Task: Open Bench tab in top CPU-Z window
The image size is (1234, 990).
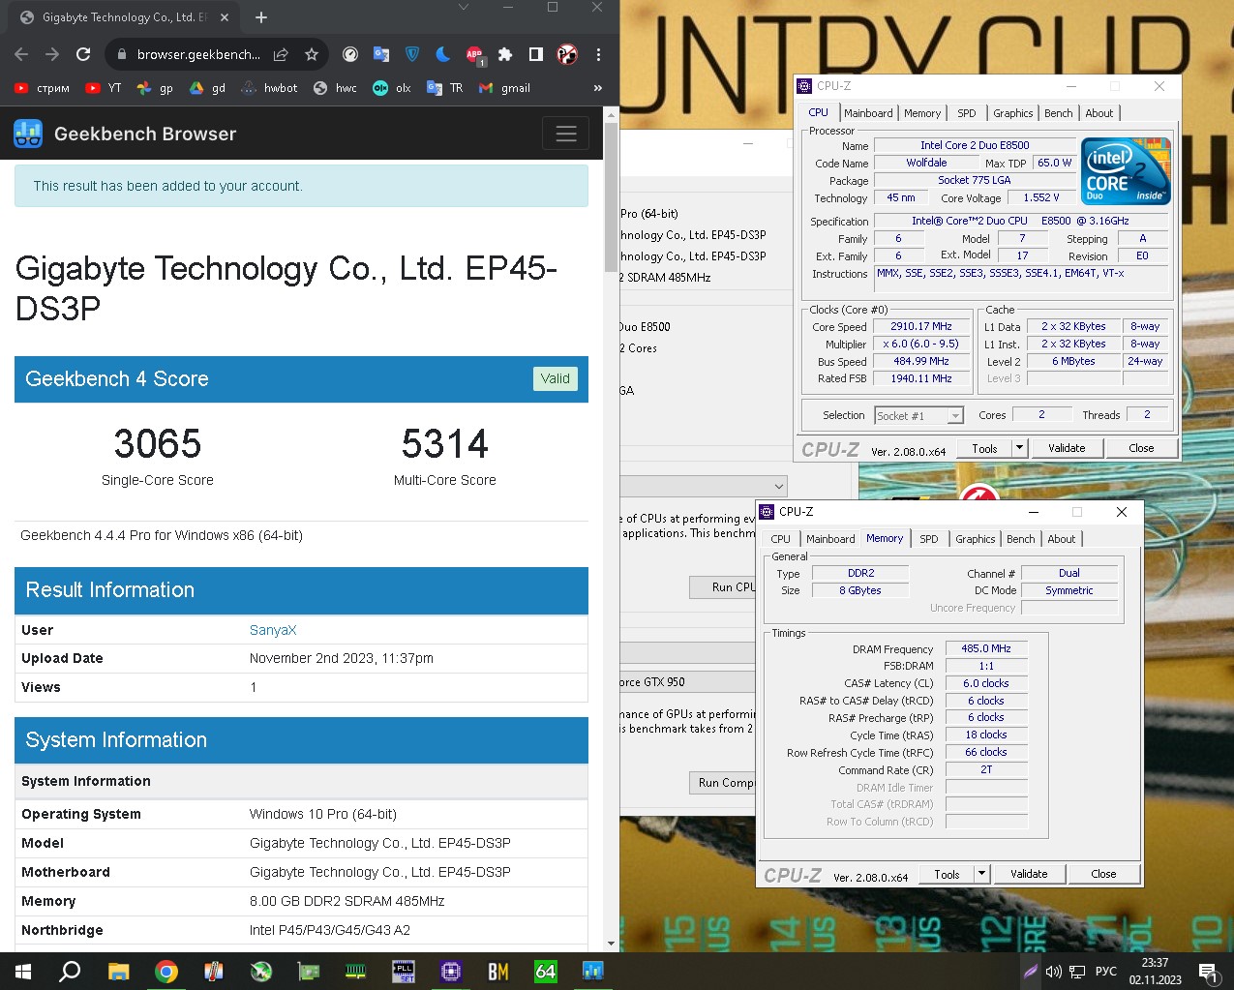Action: click(1059, 113)
